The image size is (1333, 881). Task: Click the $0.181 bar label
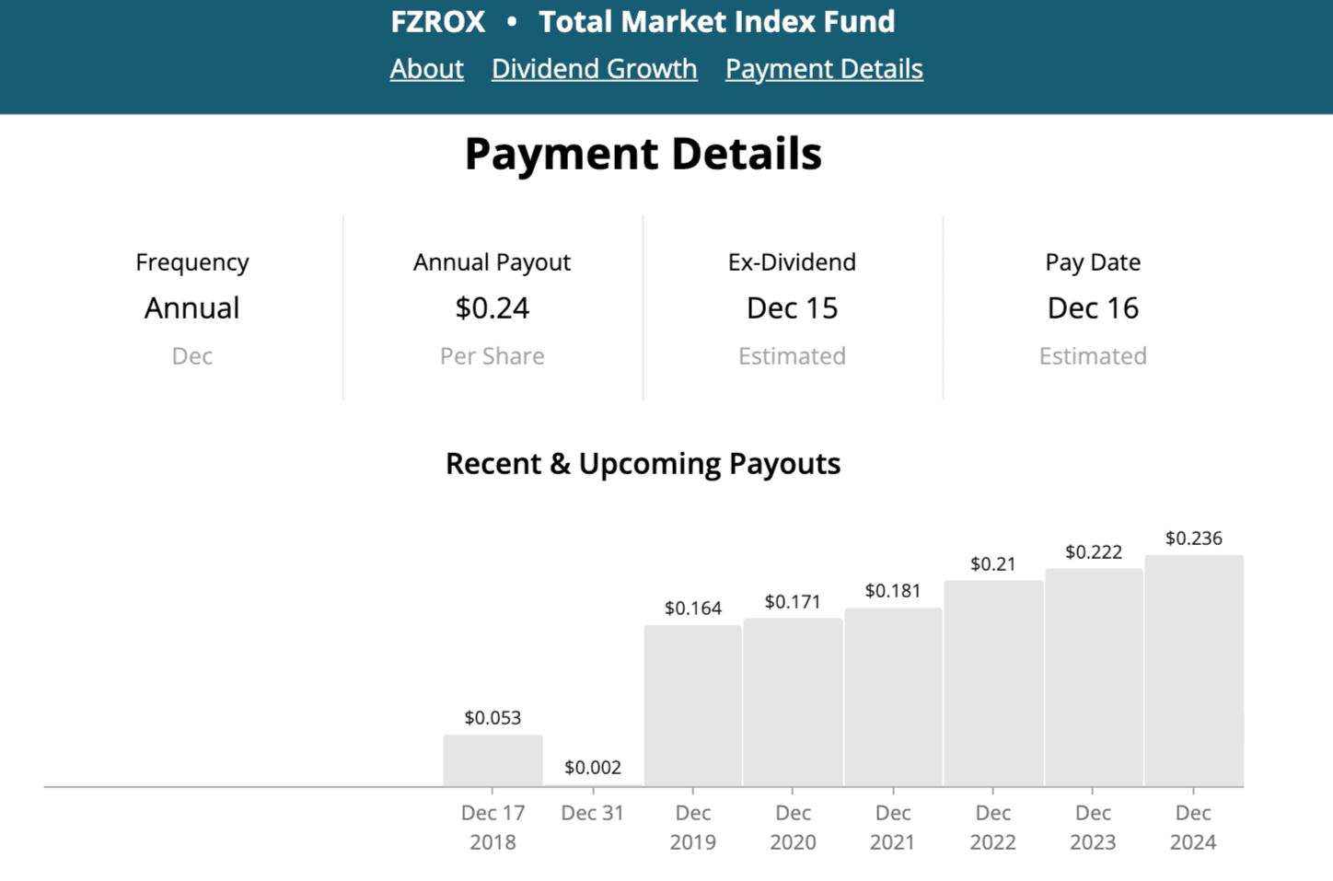pyautogui.click(x=893, y=590)
